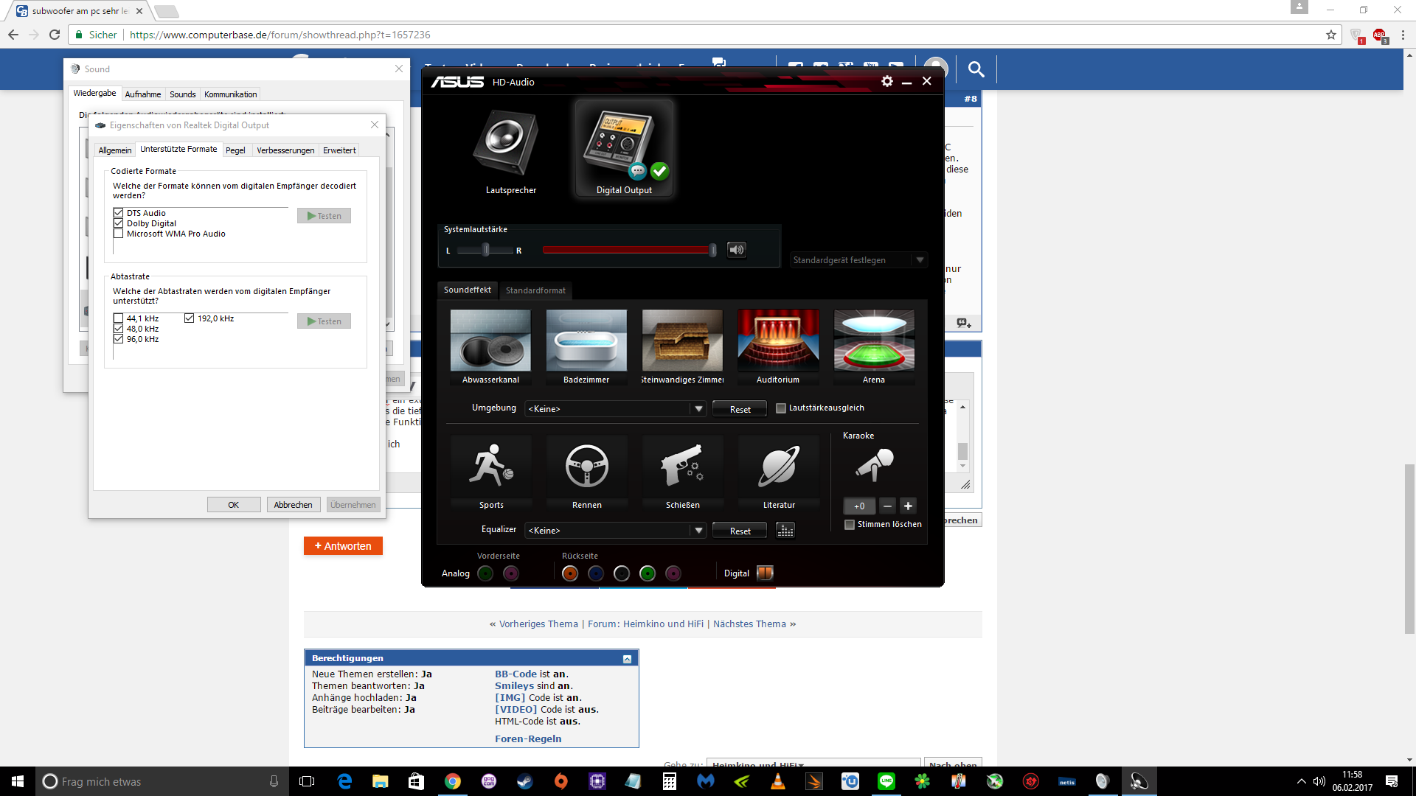Select the Lautsprecher speaker device icon
The image size is (1416, 796).
[507, 144]
